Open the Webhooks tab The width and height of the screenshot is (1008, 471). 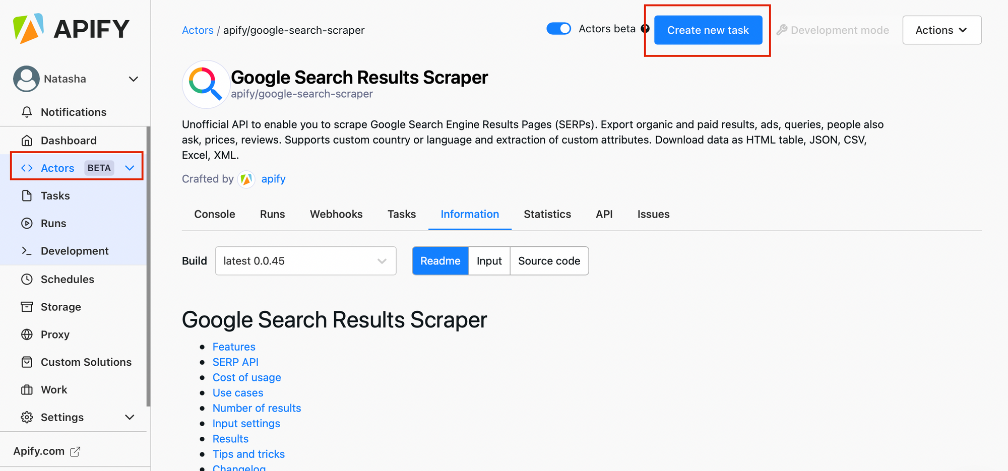pos(336,214)
